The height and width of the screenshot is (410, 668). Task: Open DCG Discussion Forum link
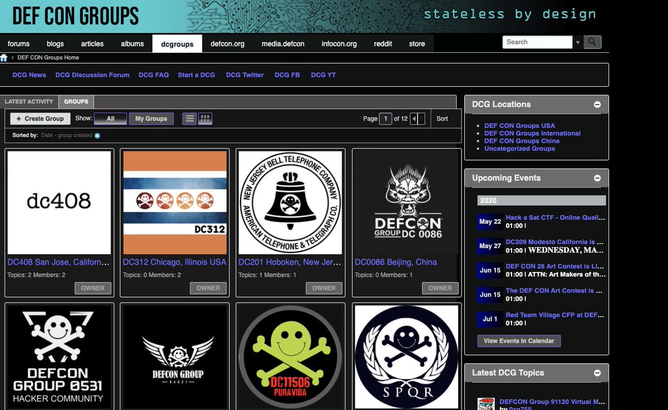tap(92, 75)
